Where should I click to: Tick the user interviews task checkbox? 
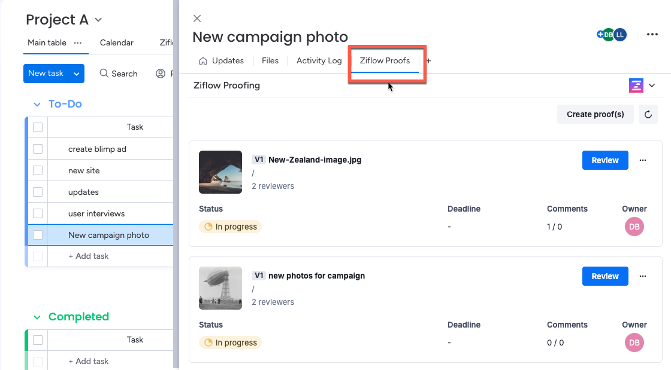[x=38, y=213]
